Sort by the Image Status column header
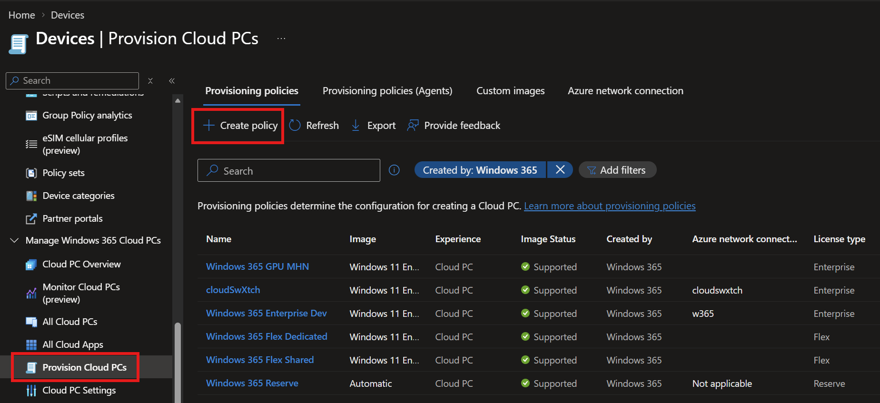Image resolution: width=880 pixels, height=403 pixels. [x=548, y=239]
